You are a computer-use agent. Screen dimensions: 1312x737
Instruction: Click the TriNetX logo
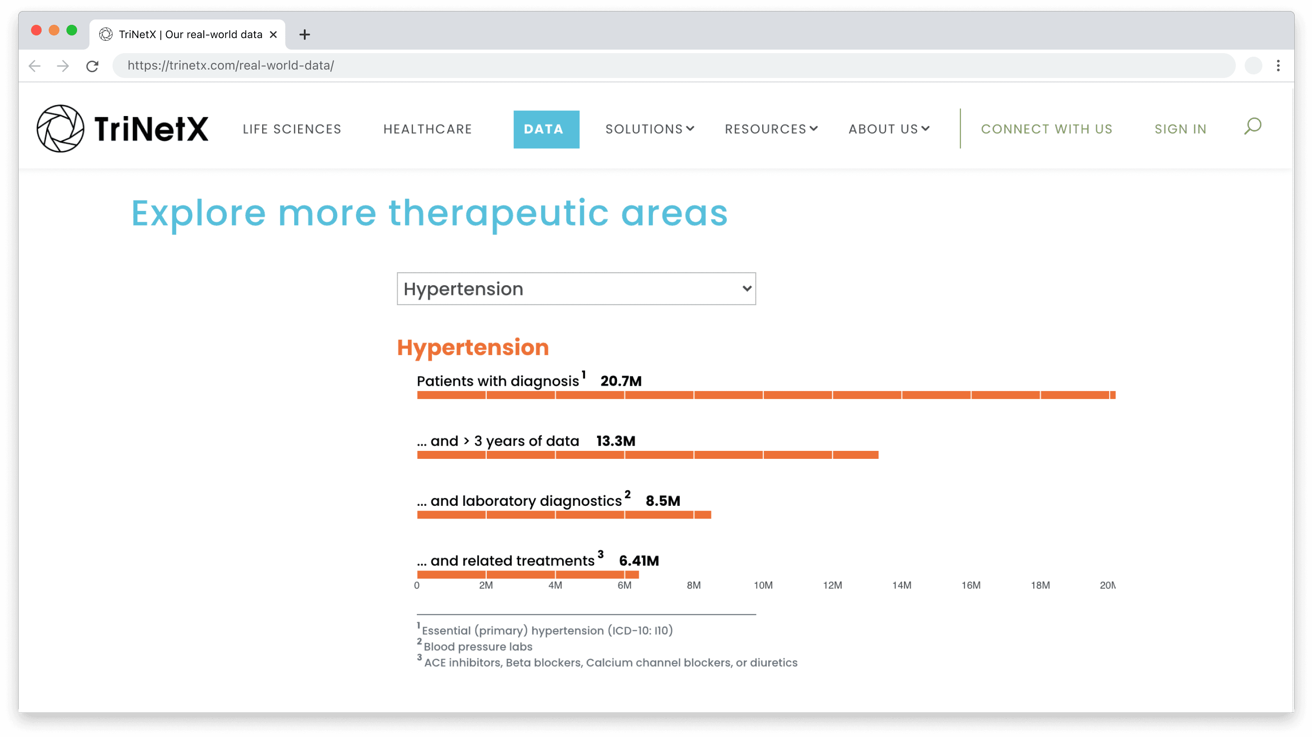[x=122, y=128]
